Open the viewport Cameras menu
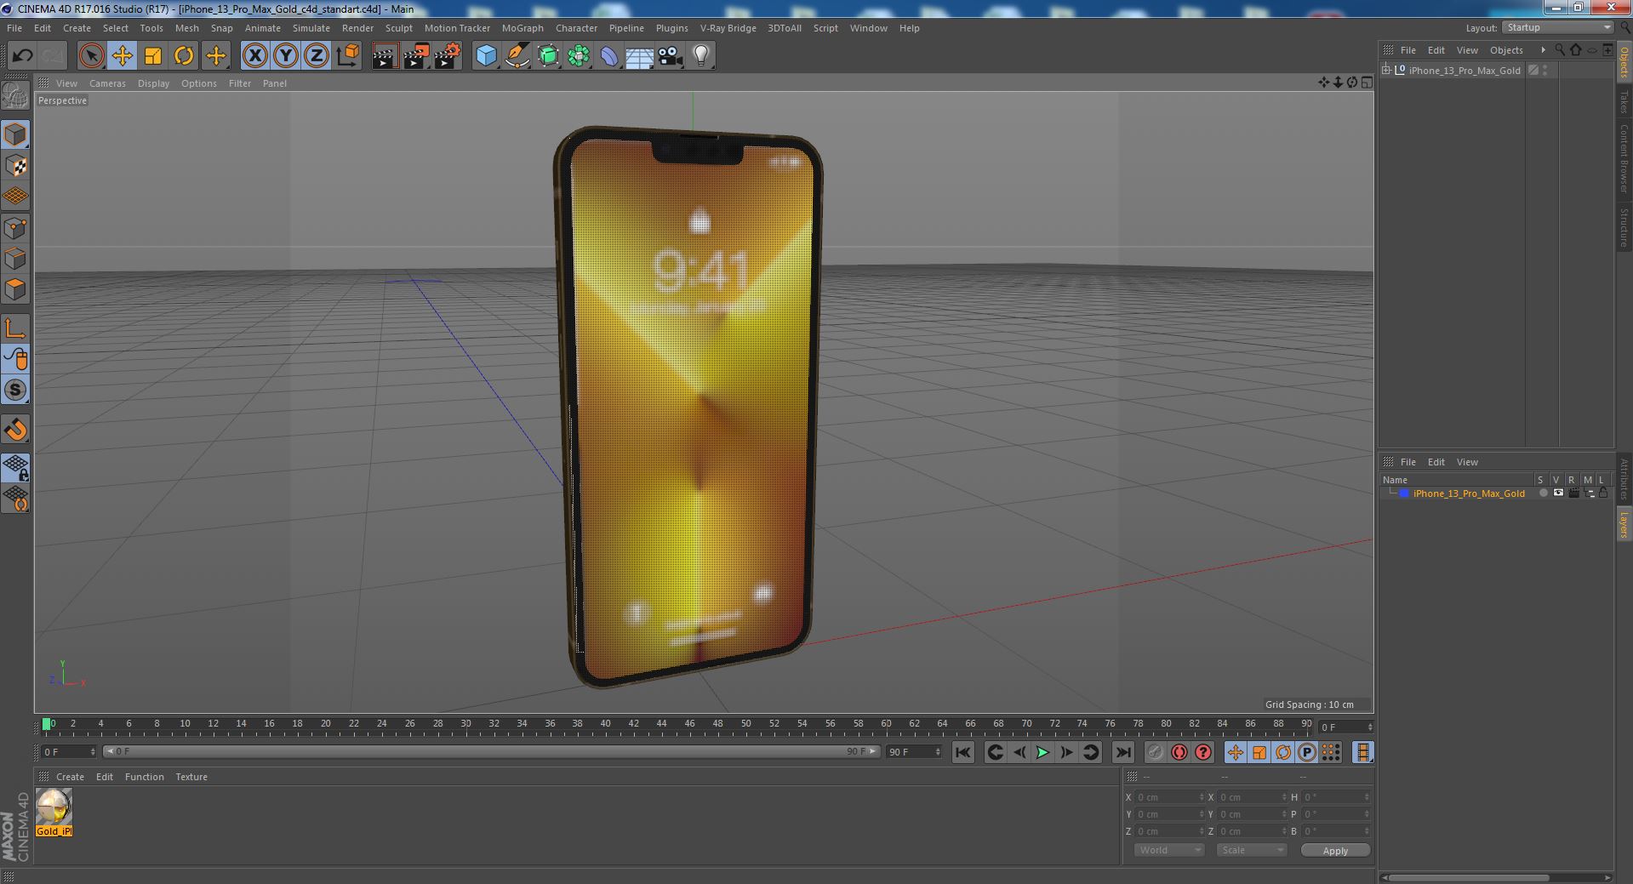The width and height of the screenshot is (1633, 884). pos(107,83)
